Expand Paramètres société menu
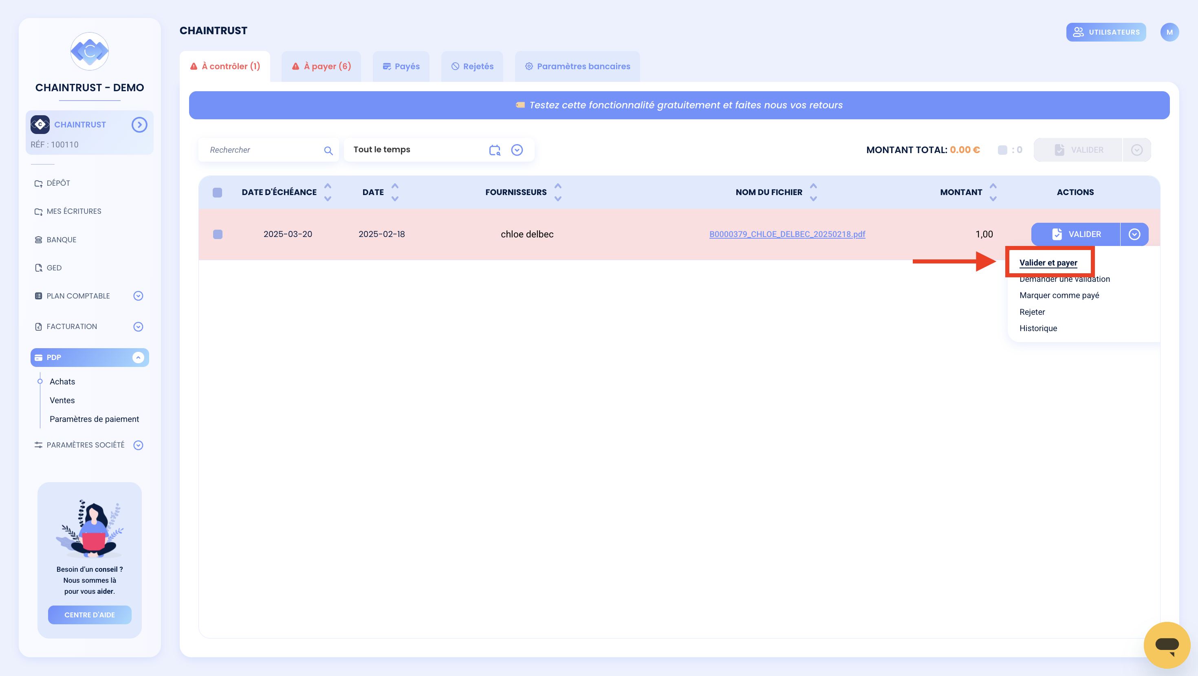The height and width of the screenshot is (676, 1198). point(138,445)
